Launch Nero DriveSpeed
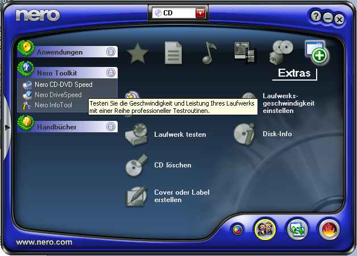The image size is (357, 256). (58, 95)
